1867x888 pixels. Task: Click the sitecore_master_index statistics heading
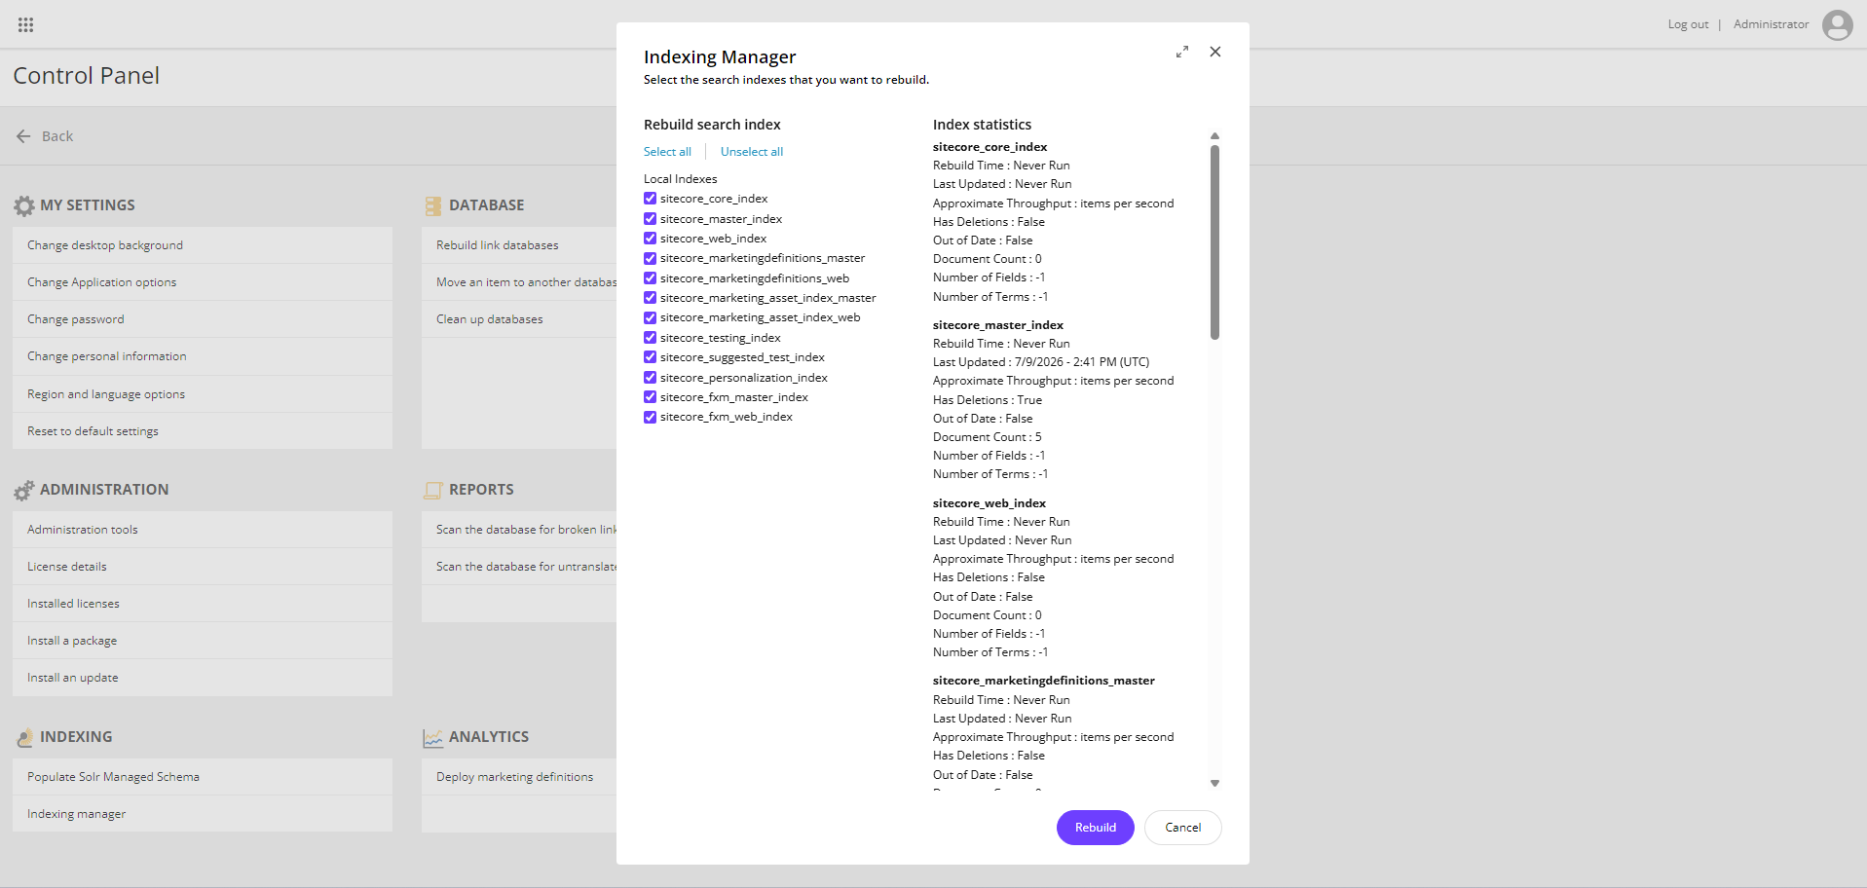pyautogui.click(x=998, y=325)
